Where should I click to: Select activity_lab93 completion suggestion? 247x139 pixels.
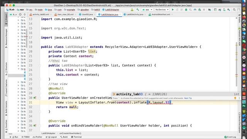pyautogui.click(x=176, y=94)
